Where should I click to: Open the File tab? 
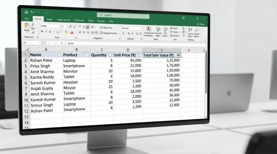27,19
